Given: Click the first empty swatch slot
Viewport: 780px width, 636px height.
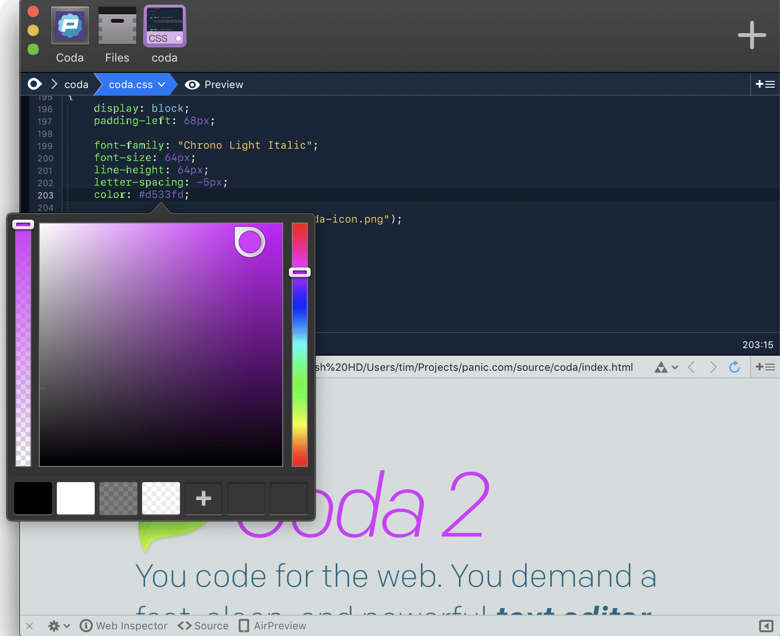Looking at the screenshot, I should coord(246,498).
